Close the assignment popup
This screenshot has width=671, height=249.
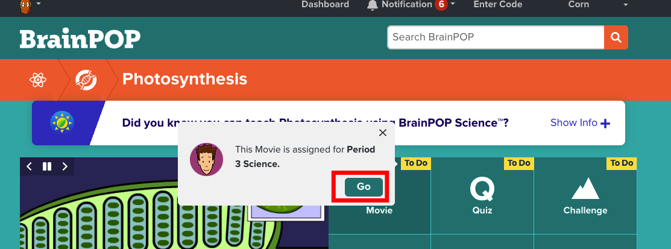click(382, 133)
